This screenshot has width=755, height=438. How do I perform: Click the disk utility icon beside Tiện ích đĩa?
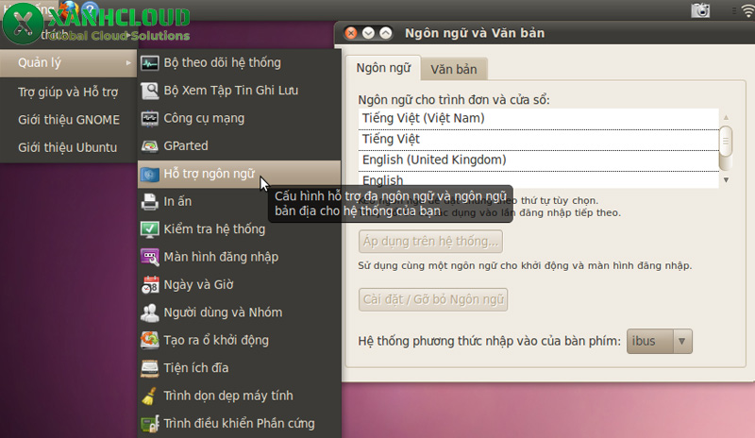[x=149, y=368]
